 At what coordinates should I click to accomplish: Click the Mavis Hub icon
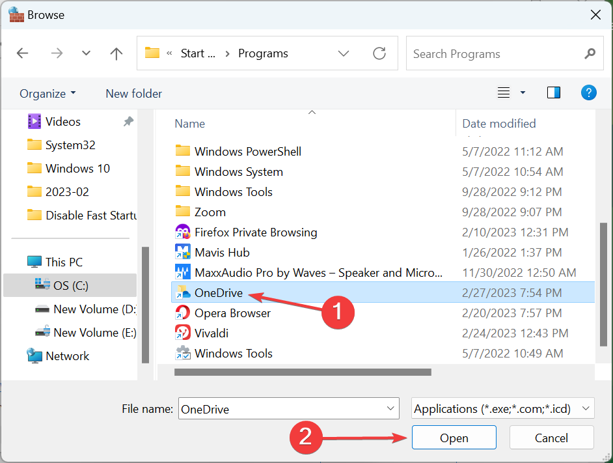(183, 252)
